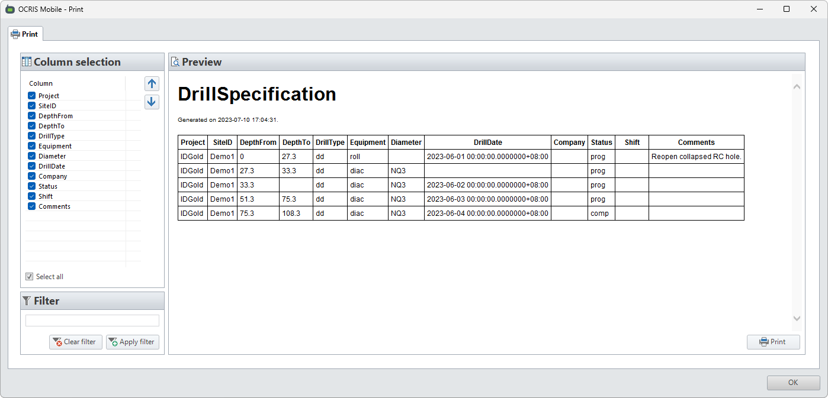The image size is (828, 398).
Task: Switch to the Print tab
Action: pos(25,34)
